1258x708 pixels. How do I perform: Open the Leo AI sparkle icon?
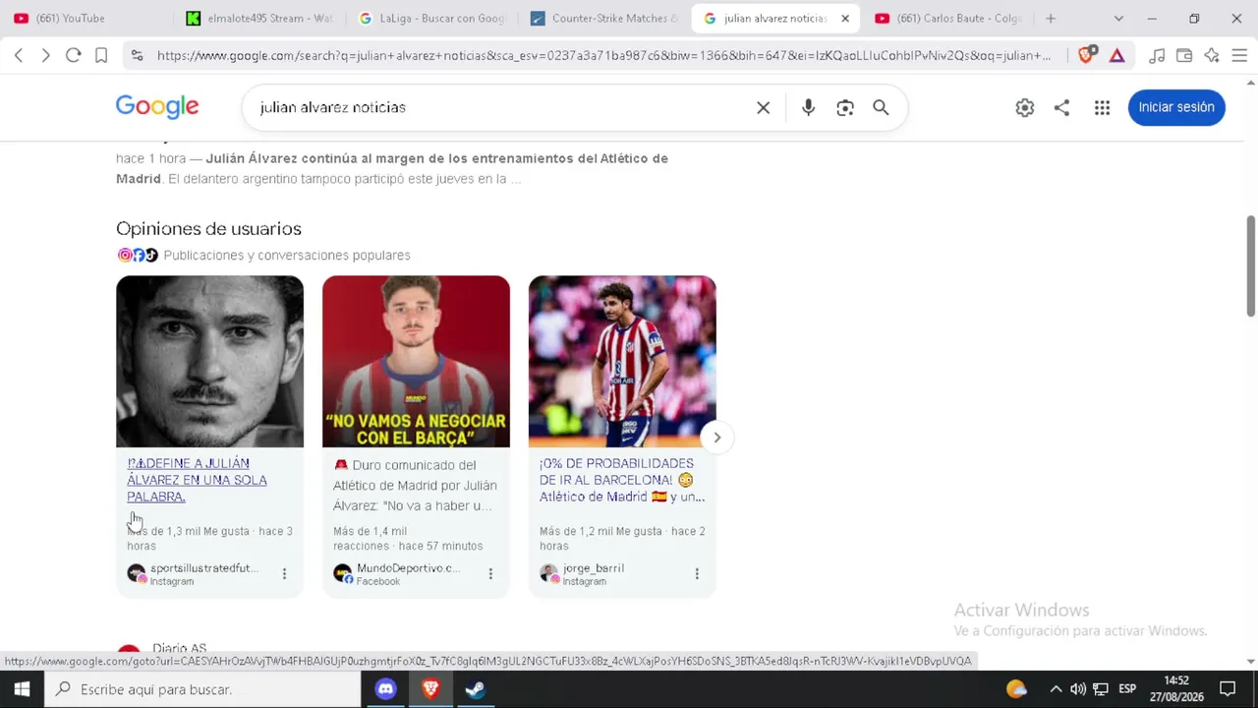[1212, 55]
